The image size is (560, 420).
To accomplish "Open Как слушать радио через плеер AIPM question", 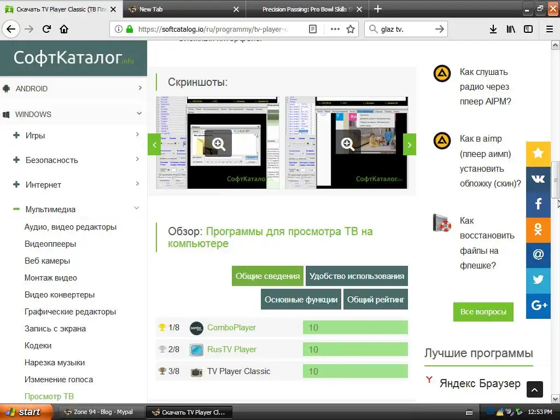I will point(486,87).
